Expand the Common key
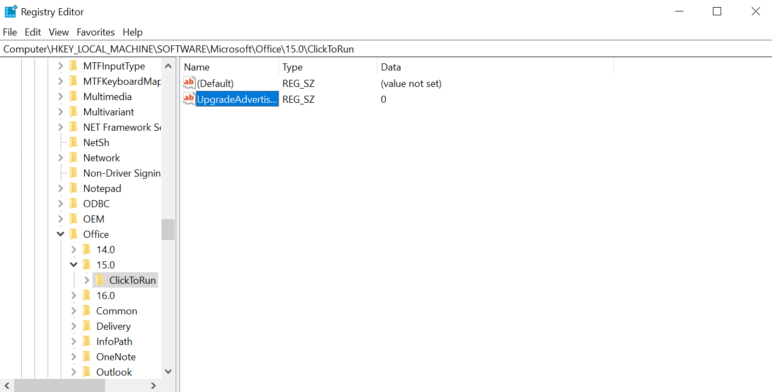The width and height of the screenshot is (772, 392). [73, 311]
